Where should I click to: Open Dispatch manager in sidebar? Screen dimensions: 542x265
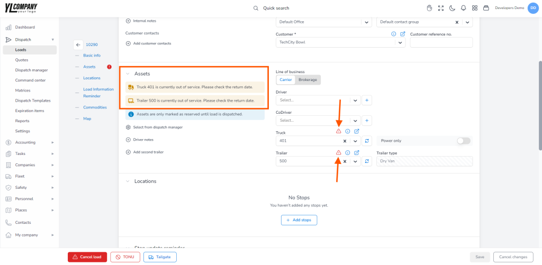pyautogui.click(x=31, y=70)
